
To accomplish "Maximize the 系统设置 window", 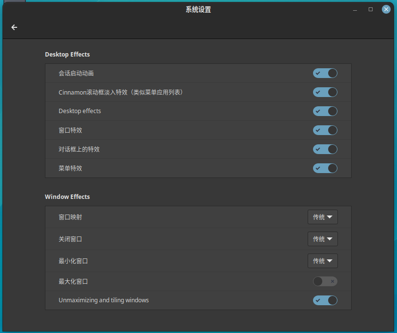I will click(x=371, y=9).
